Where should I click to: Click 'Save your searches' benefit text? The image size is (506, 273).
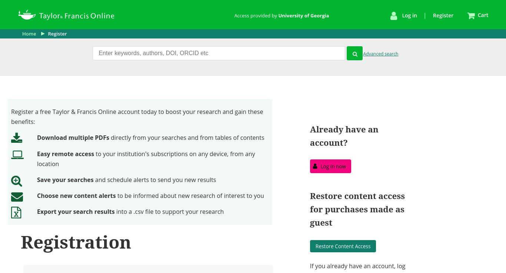click(65, 180)
